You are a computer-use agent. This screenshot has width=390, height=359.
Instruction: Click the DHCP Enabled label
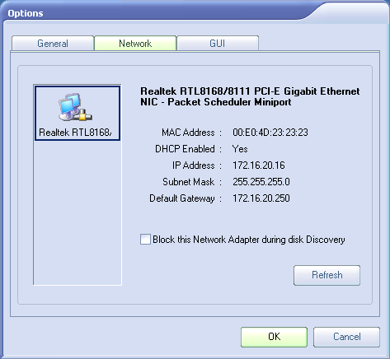(185, 149)
